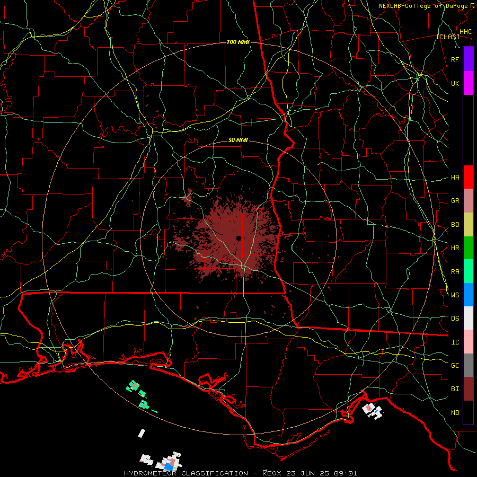Select the yellow BD legend color swatch
The height and width of the screenshot is (477, 477).
(x=468, y=225)
